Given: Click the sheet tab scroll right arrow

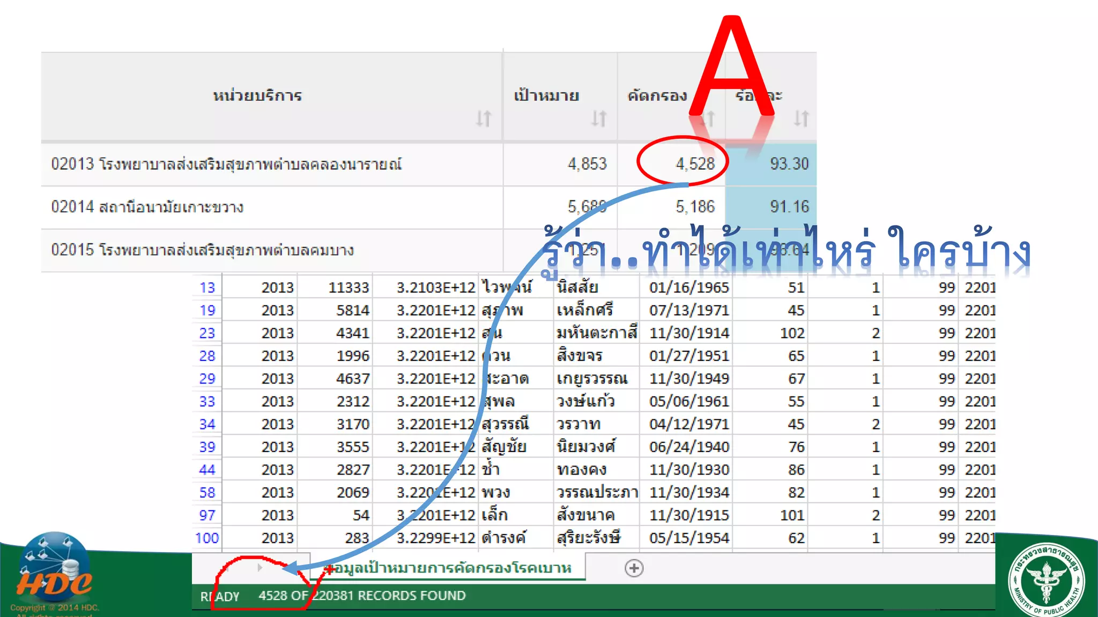Looking at the screenshot, I should [259, 568].
